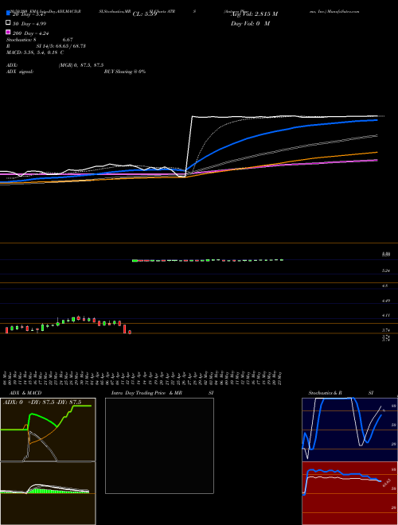This screenshot has width=398, height=525.
Task: Click the 'SI 14/3: 68.65 / 68.73' text
Action: pyautogui.click(x=60, y=46)
